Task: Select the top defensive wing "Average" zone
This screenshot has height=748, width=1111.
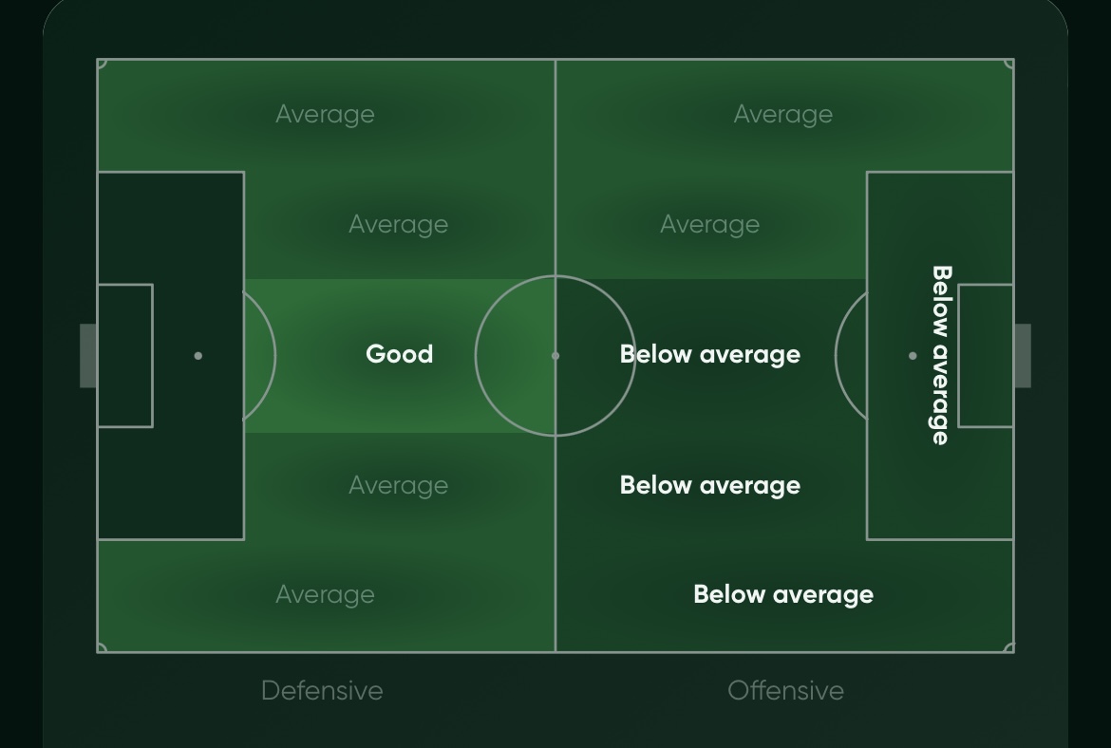Action: point(325,115)
